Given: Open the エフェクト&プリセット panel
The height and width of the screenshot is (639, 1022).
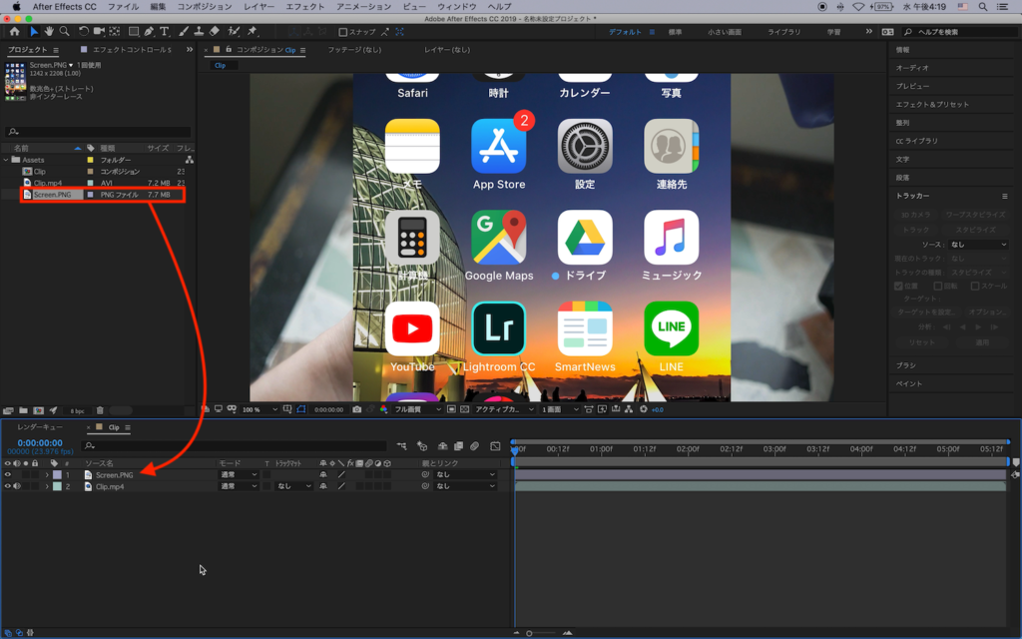Looking at the screenshot, I should coord(932,104).
